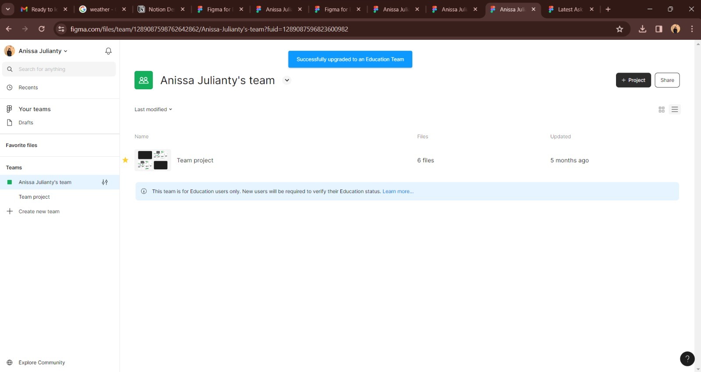Click the Favorite files heading
This screenshot has height=372, width=701.
[21, 145]
